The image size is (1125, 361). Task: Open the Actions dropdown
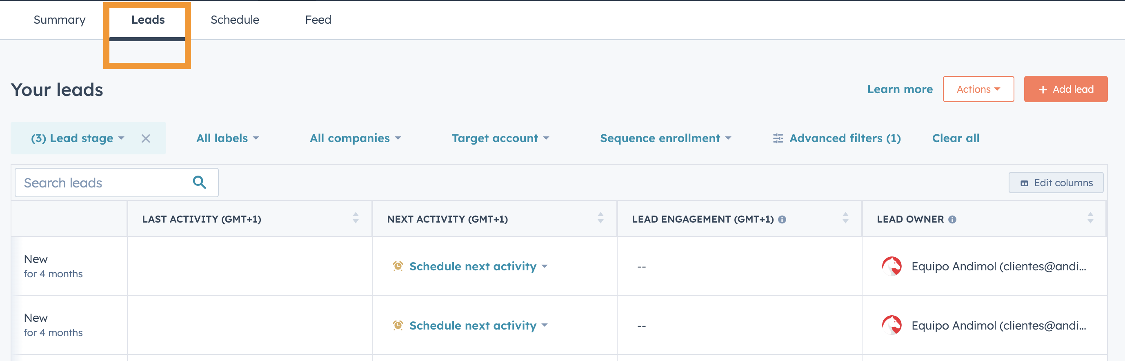[978, 89]
